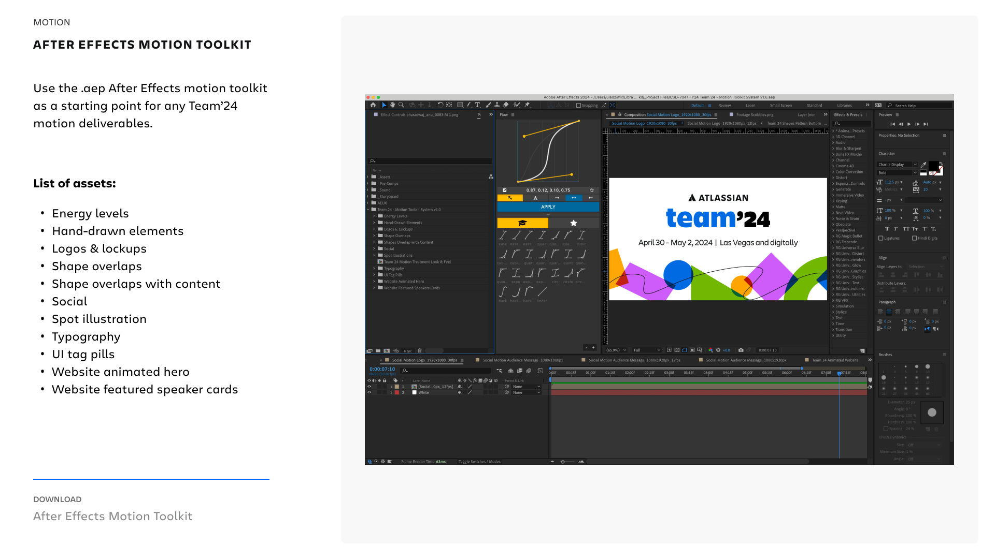The image size is (995, 559).
Task: Click the eyedropper in Character panel
Action: coord(923,165)
